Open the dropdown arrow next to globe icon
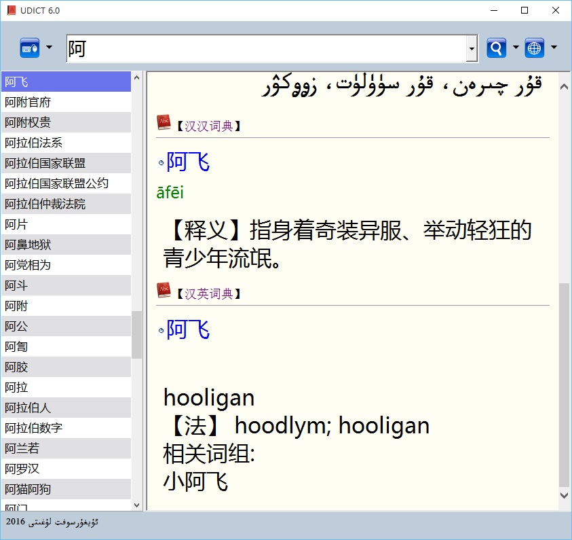 tap(554, 48)
